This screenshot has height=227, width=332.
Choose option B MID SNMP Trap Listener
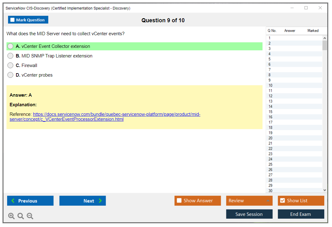pyautogui.click(x=11, y=56)
